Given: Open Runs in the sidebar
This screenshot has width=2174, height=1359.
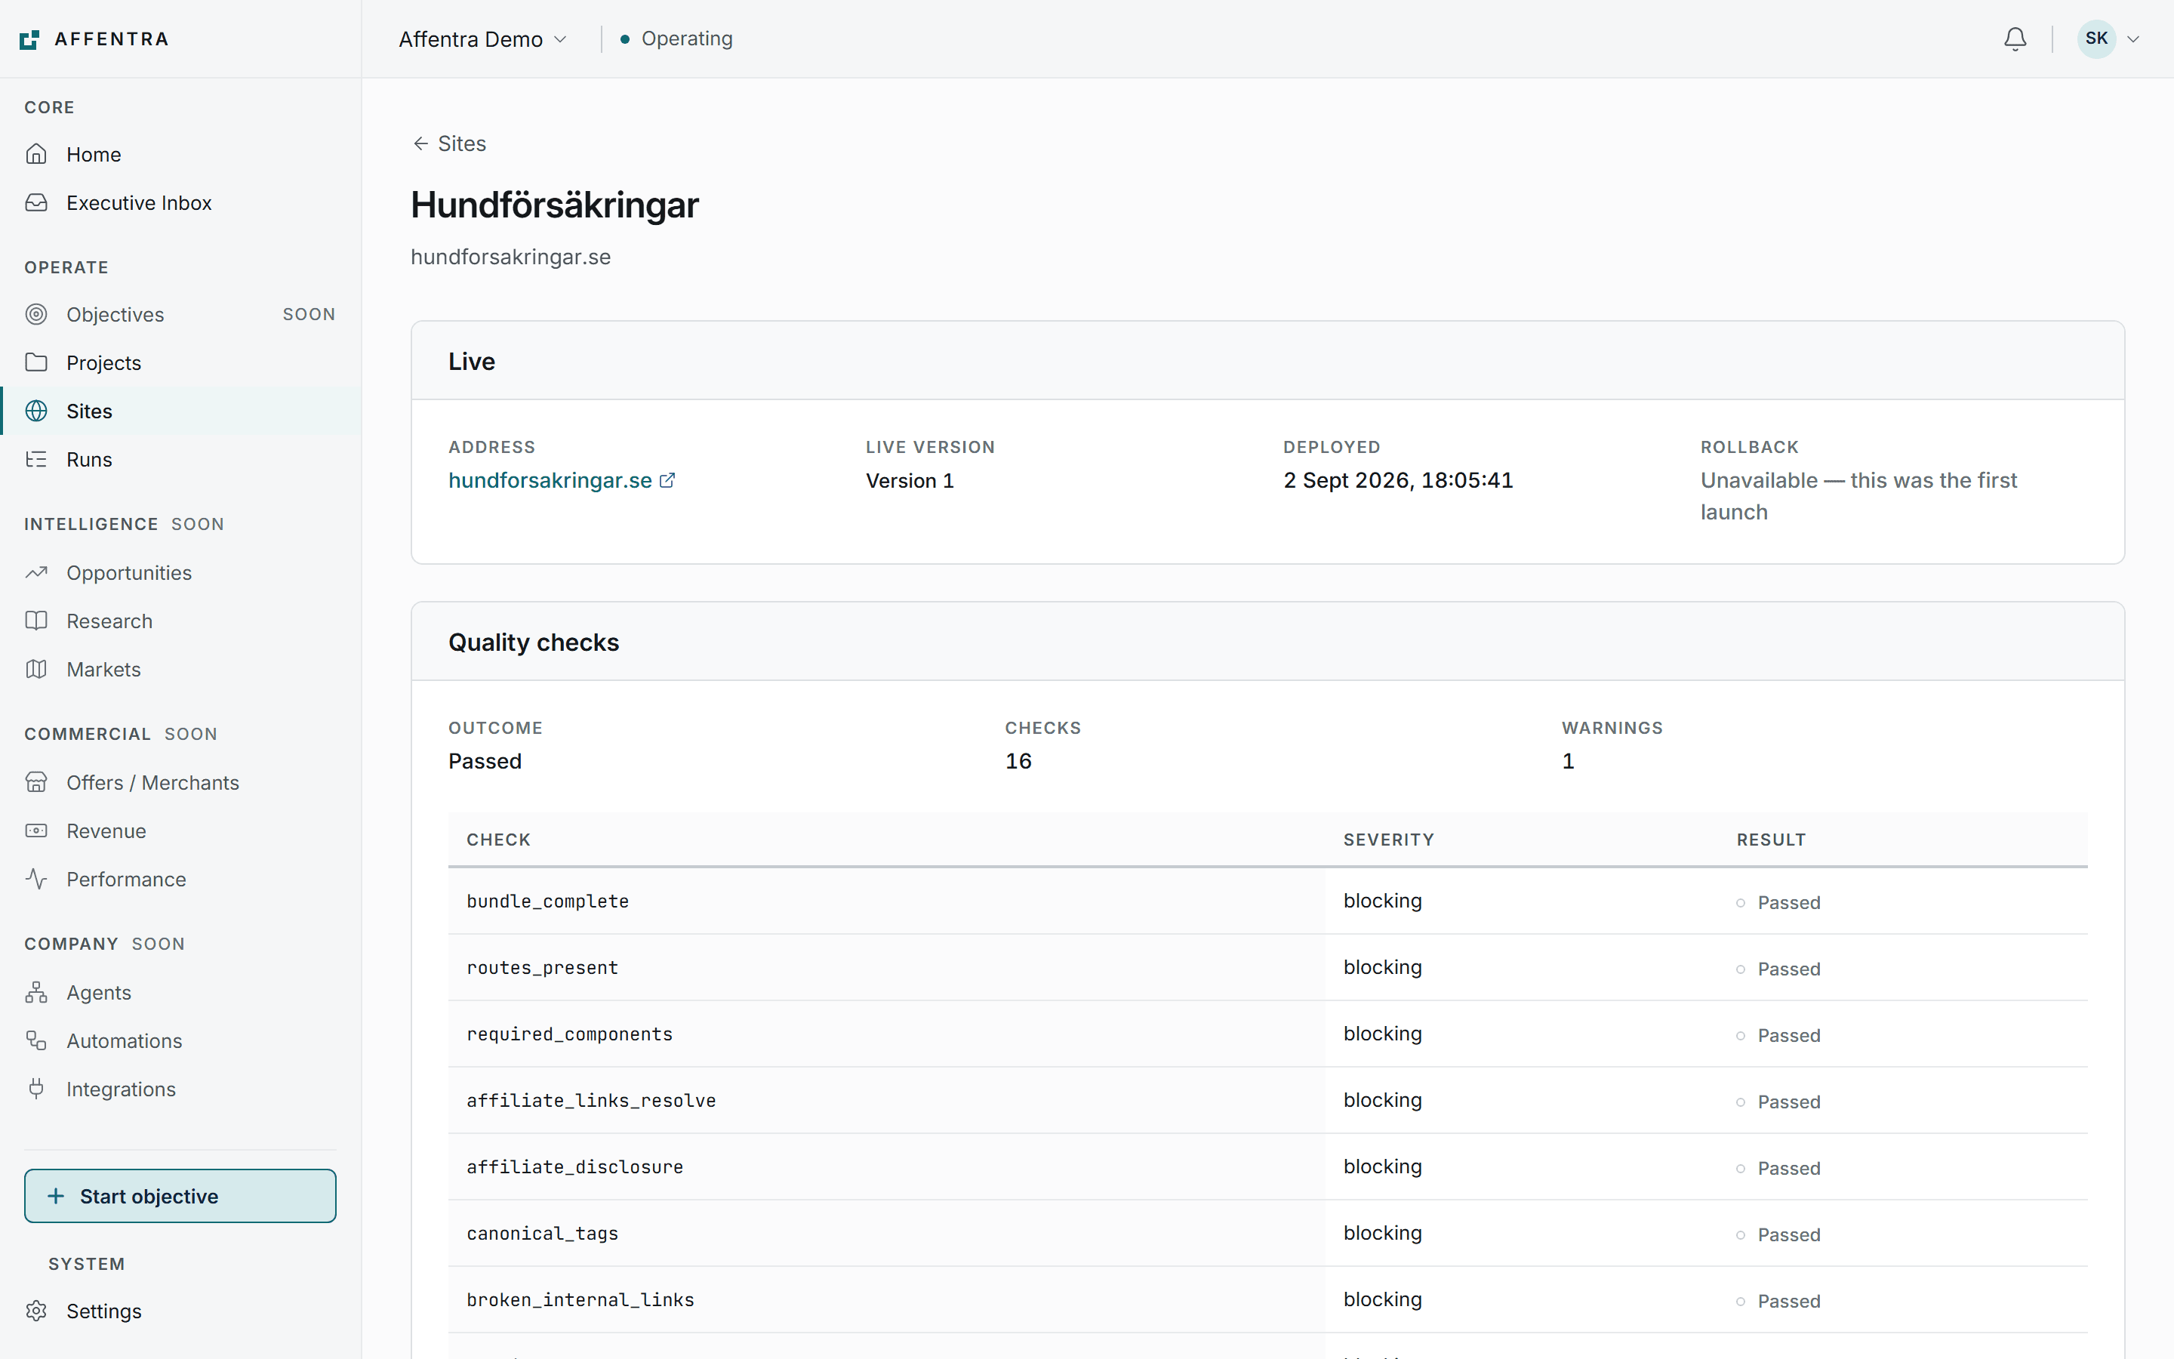Looking at the screenshot, I should pyautogui.click(x=180, y=459).
